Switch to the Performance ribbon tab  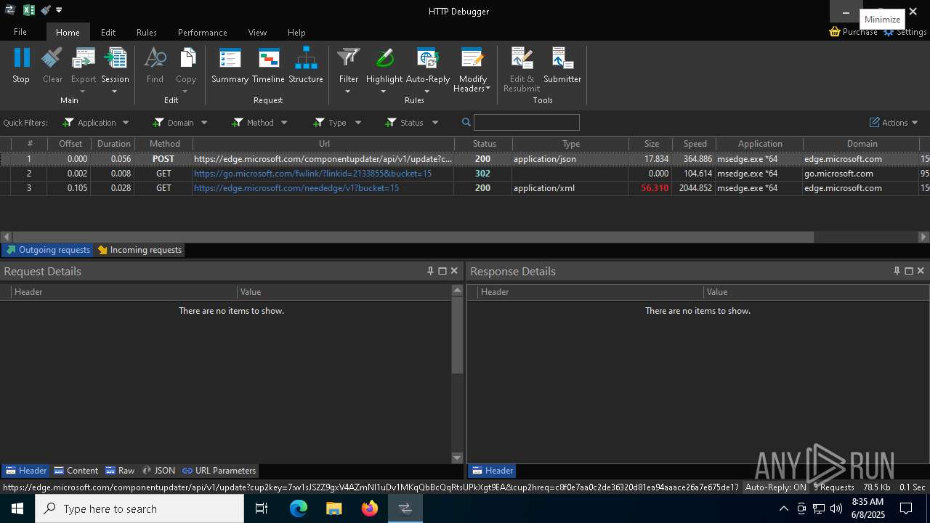point(203,33)
